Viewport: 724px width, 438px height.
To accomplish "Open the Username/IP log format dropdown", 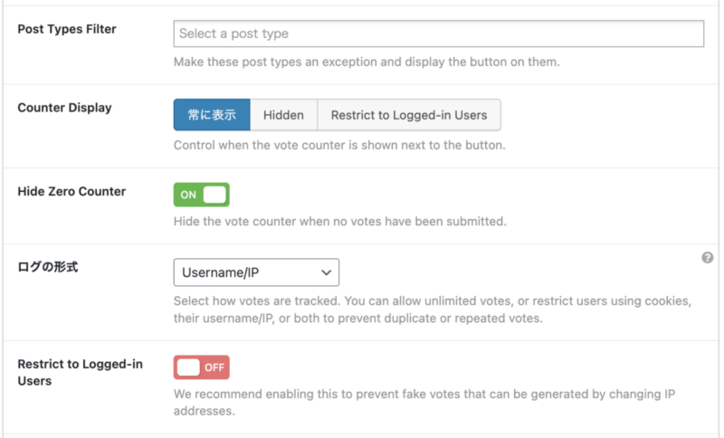I will [x=256, y=271].
